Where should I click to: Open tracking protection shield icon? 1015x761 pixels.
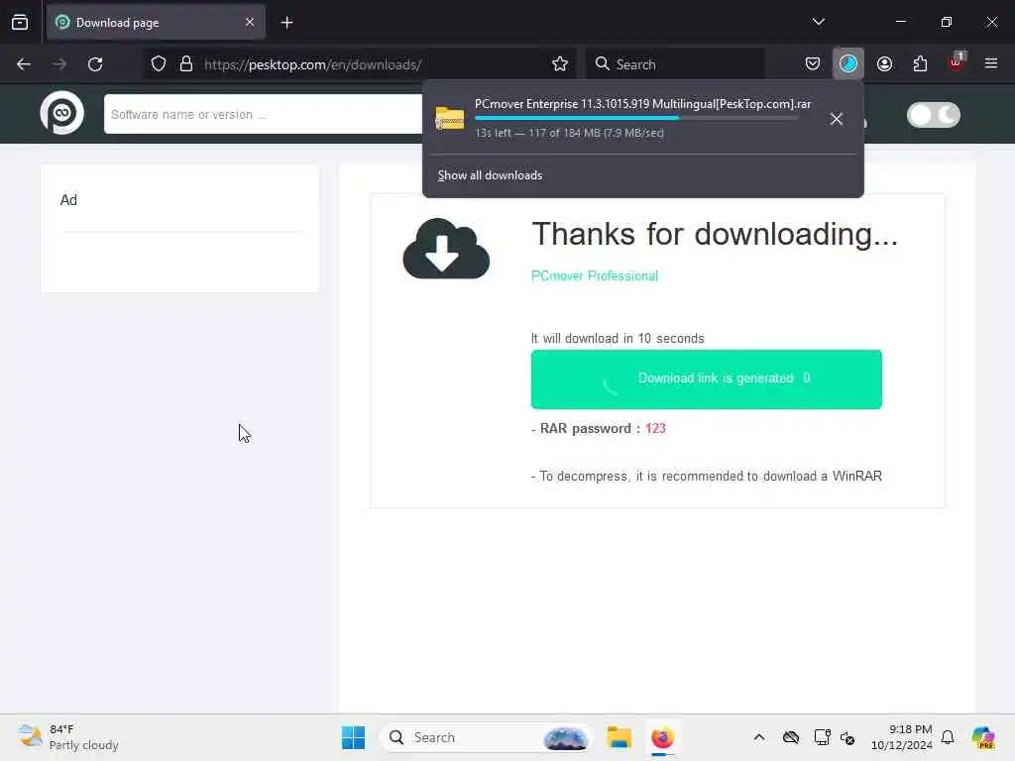159,64
